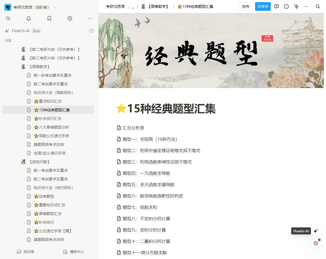Open page info icon in top bar
Image resolution: width=326 pixels, height=259 pixels.
click(286, 6)
